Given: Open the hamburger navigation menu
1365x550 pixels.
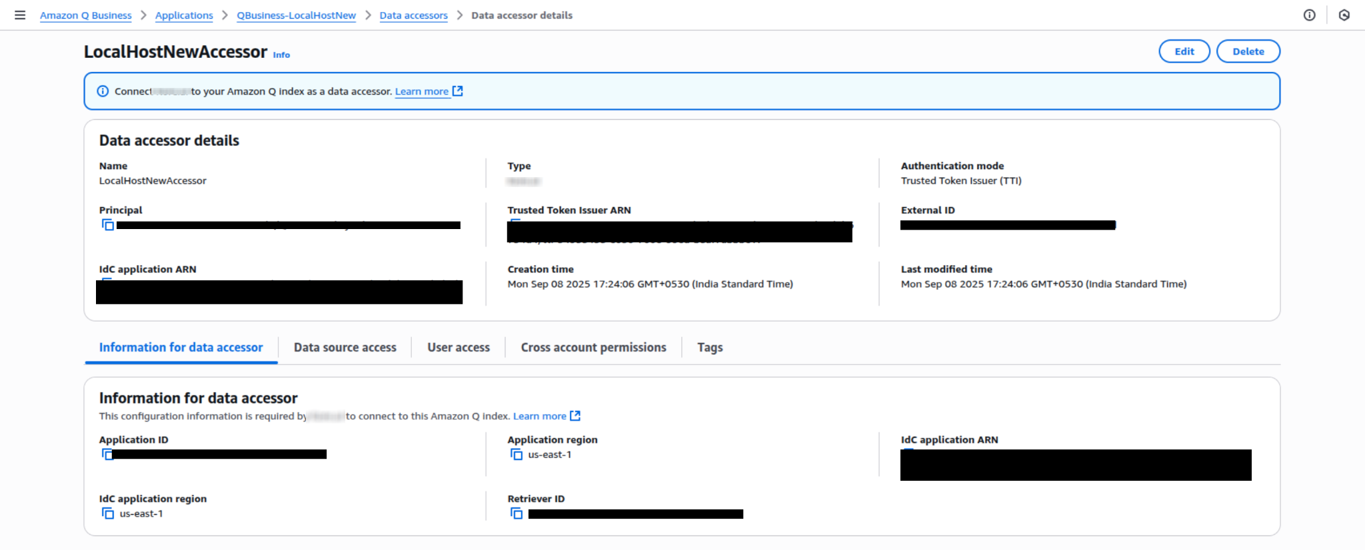Looking at the screenshot, I should (20, 15).
